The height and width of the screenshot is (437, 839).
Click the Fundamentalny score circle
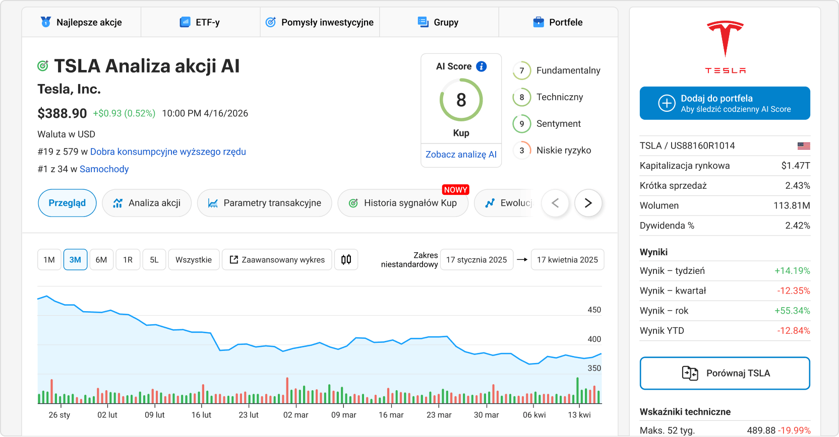pos(522,70)
